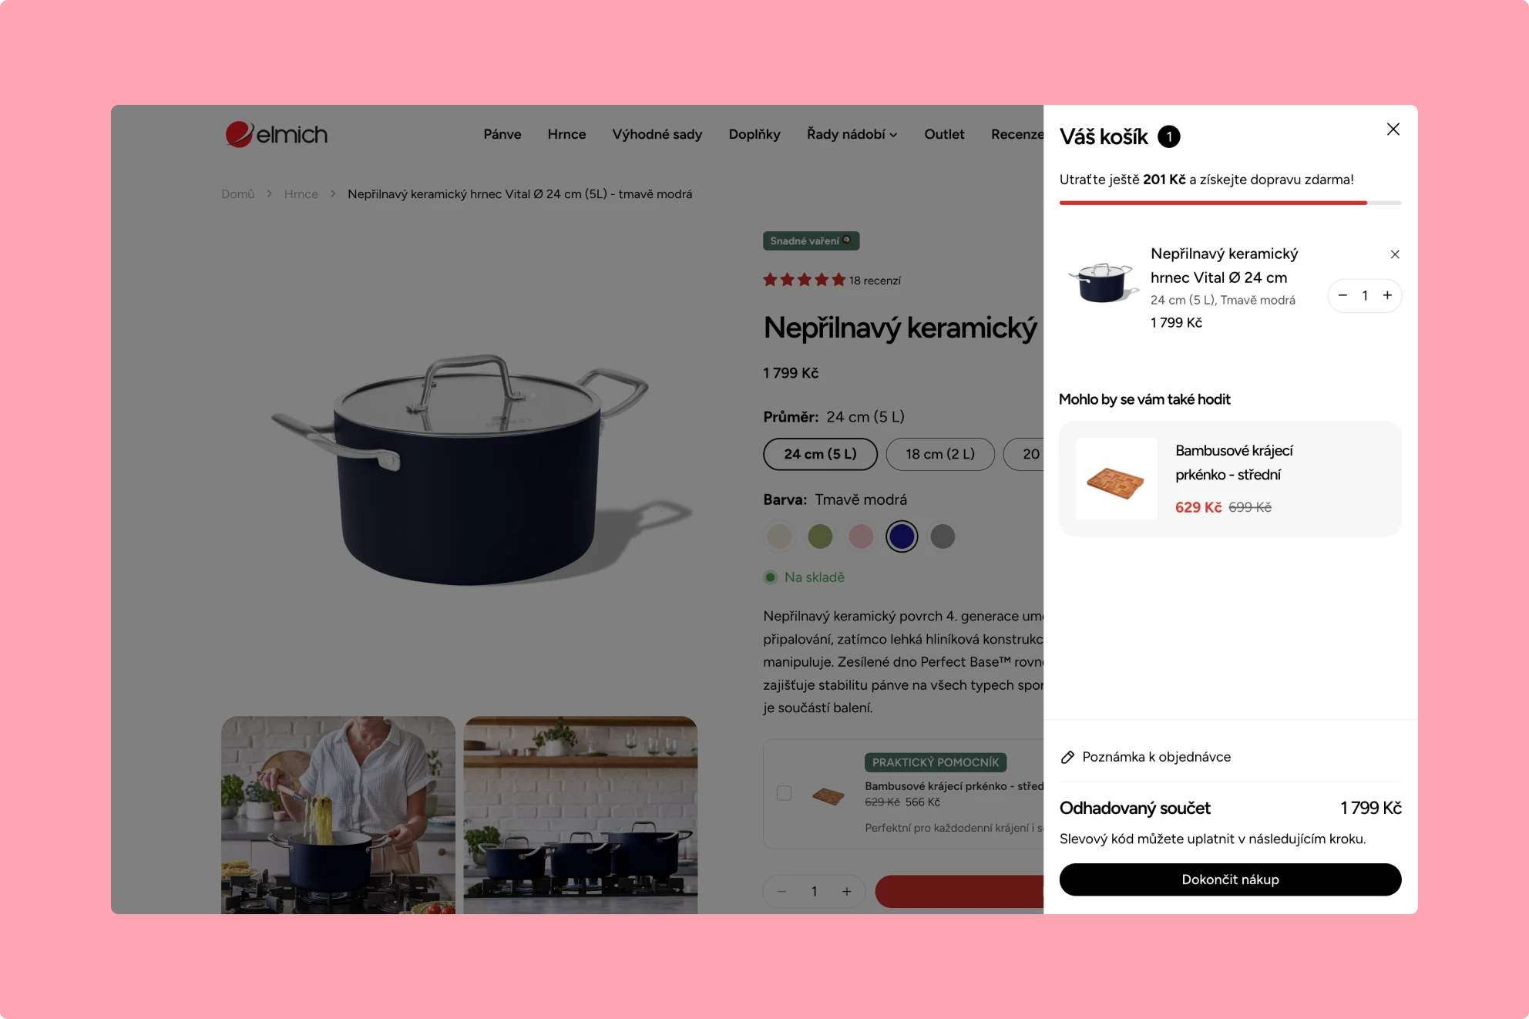1529x1019 pixels.
Task: Open the woman cooking pasta thumbnail
Action: pos(338,815)
